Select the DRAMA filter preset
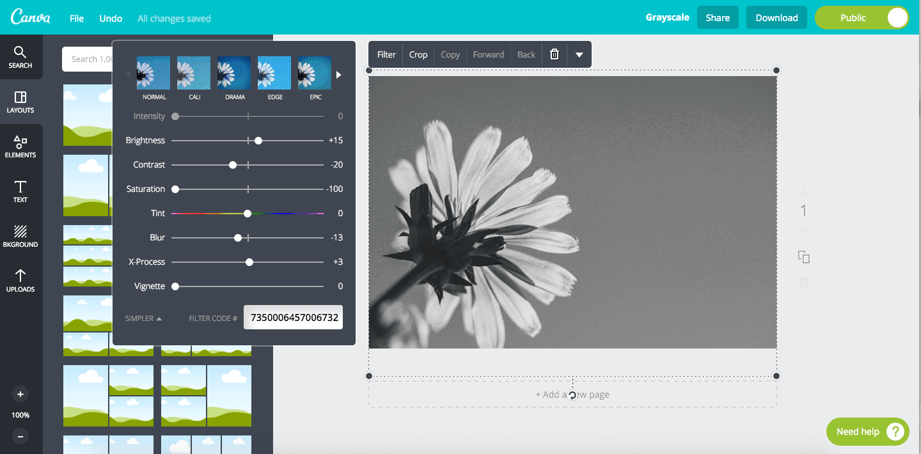The height and width of the screenshot is (454, 921). [x=233, y=73]
